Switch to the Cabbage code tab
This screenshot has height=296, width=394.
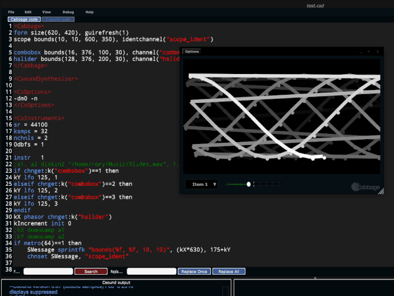[24, 20]
